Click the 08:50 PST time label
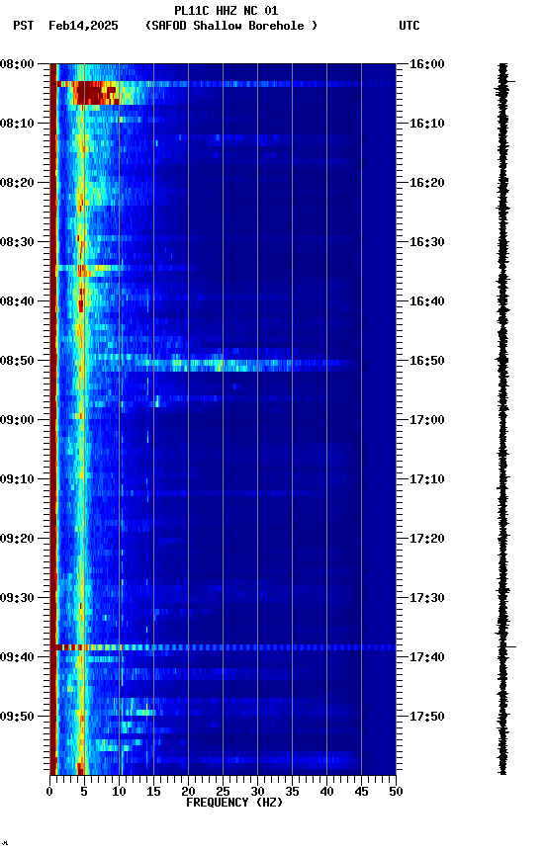This screenshot has width=546, height=854. (17, 361)
